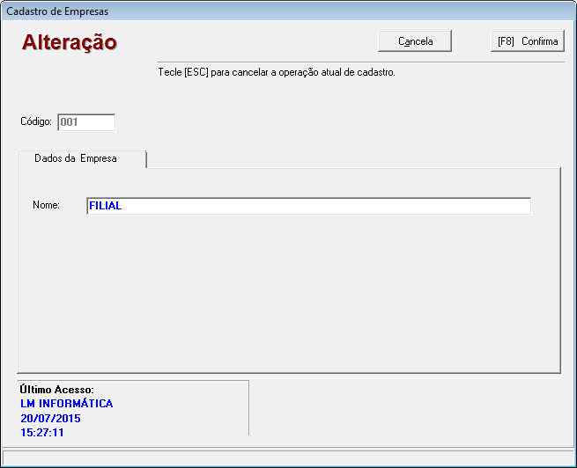The height and width of the screenshot is (468, 577).
Task: Click the Nome label
Action: click(x=46, y=206)
